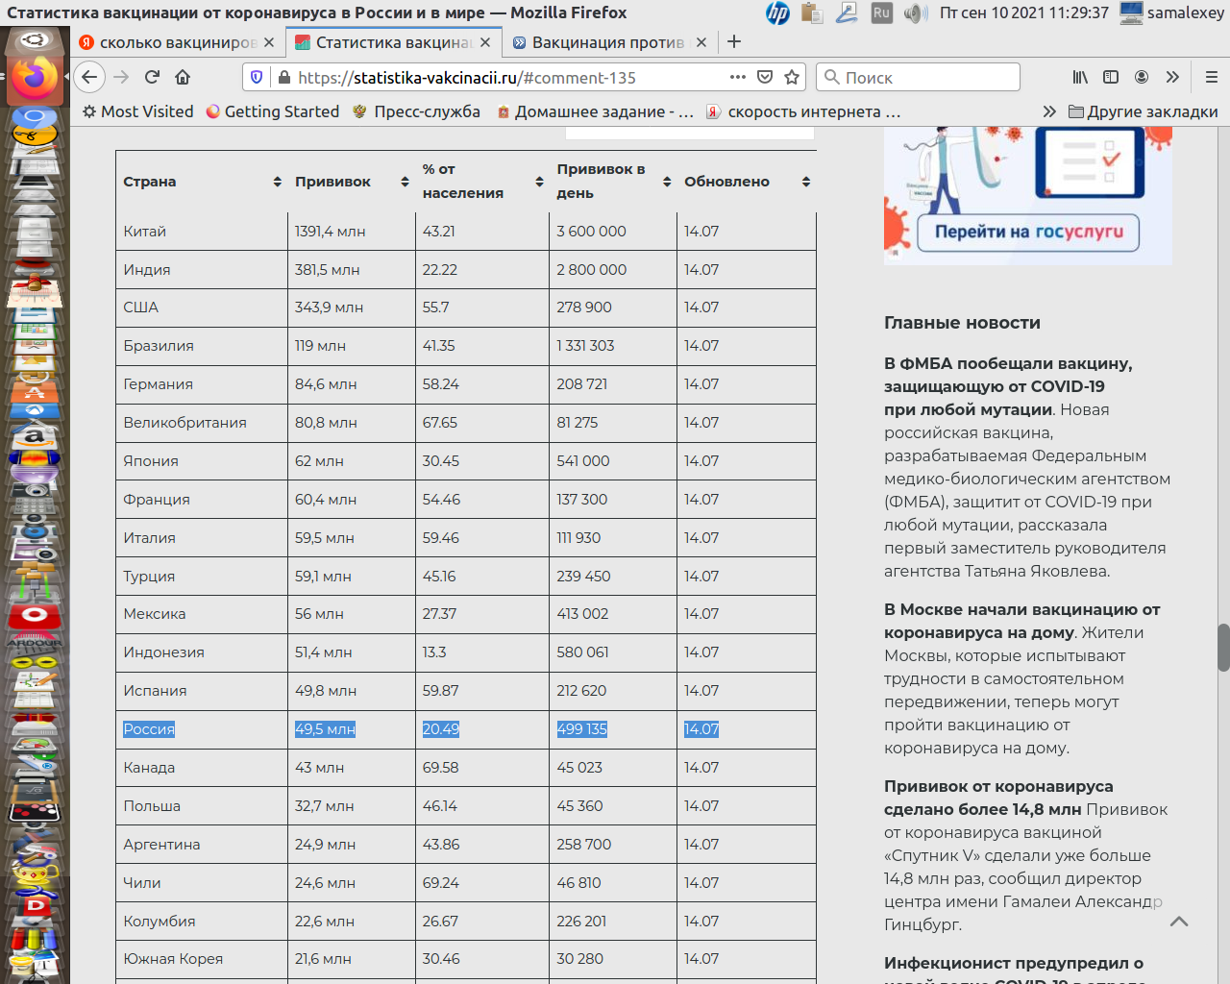Open Getting Started bookmark
The image size is (1230, 984).
(x=273, y=111)
